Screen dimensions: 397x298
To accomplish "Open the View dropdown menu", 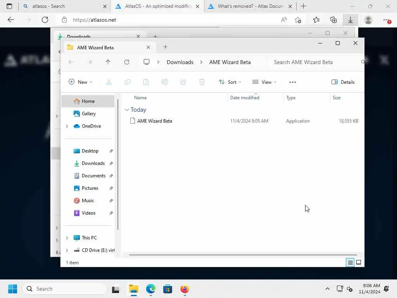I will (x=264, y=82).
